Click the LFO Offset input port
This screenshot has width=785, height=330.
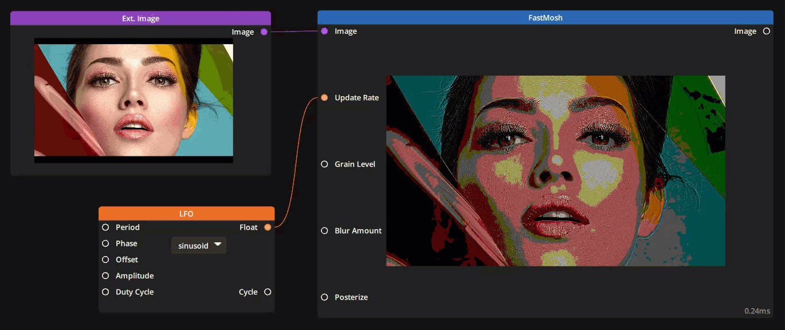105,260
